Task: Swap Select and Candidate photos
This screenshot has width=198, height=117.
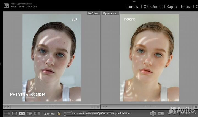Action: (x=153, y=113)
